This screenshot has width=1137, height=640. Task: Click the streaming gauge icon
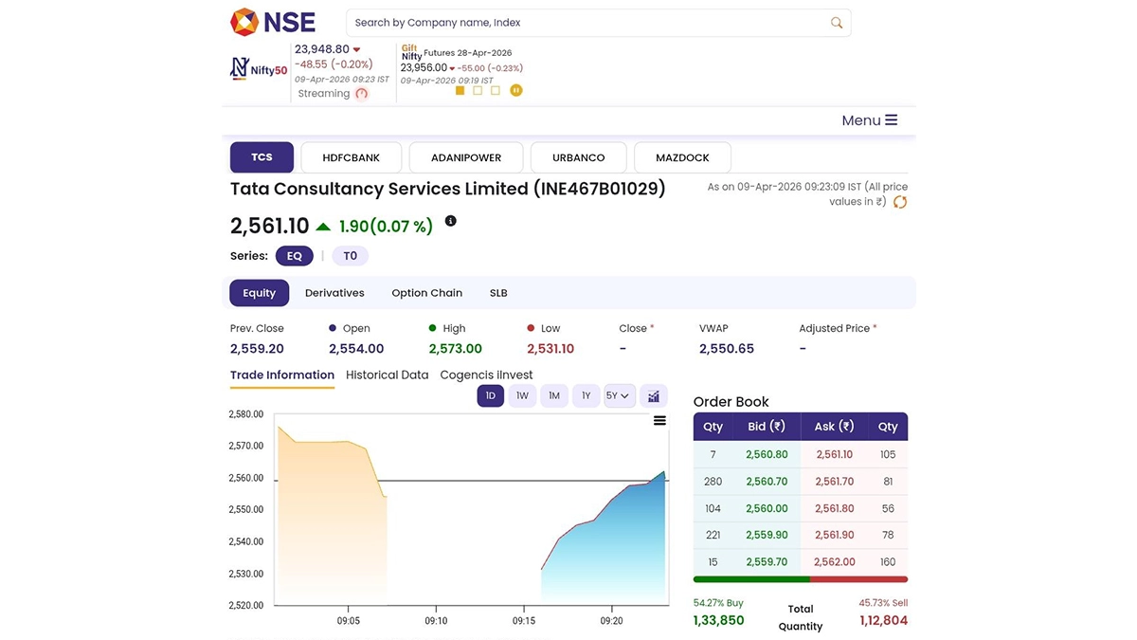click(x=361, y=94)
